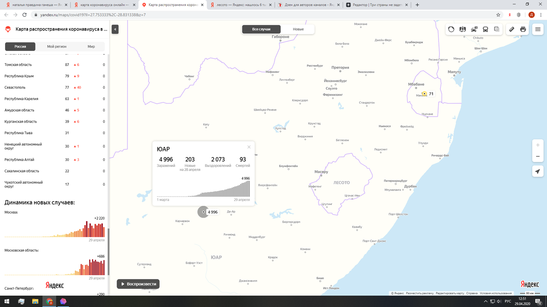Select the Чукотский автономный округ row

[55, 184]
